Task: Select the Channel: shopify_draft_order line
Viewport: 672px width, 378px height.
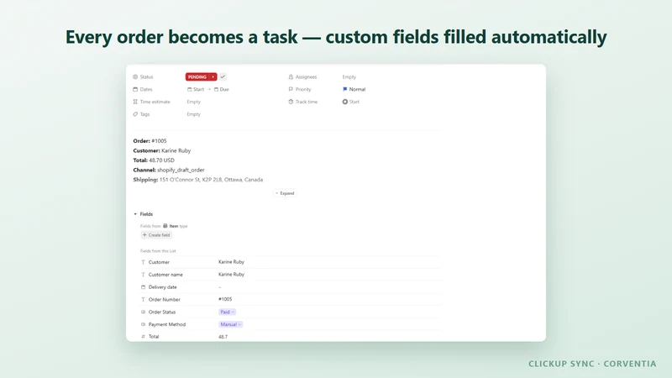Action: tap(169, 170)
